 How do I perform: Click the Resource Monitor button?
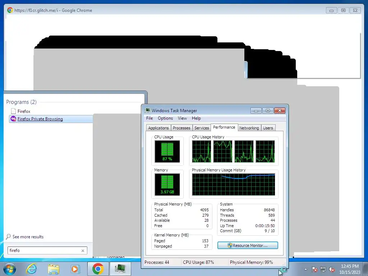[x=248, y=245]
